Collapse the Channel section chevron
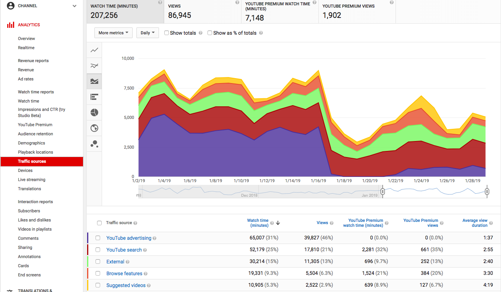Screen dimensions: 501x292 point(75,6)
